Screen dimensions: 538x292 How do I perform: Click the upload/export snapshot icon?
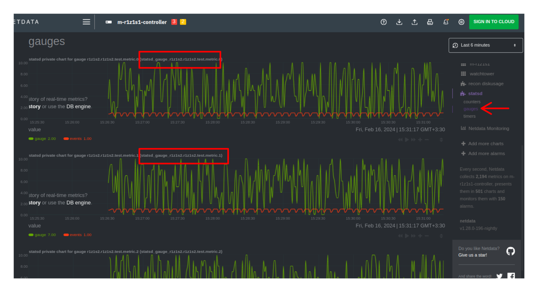click(x=414, y=22)
